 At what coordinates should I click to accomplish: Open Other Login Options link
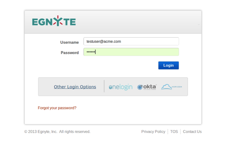75,87
